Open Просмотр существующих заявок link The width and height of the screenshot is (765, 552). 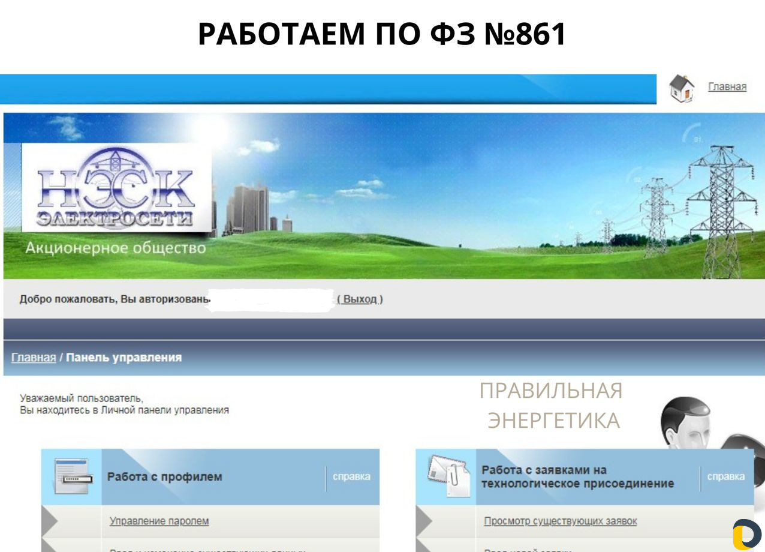coord(560,521)
